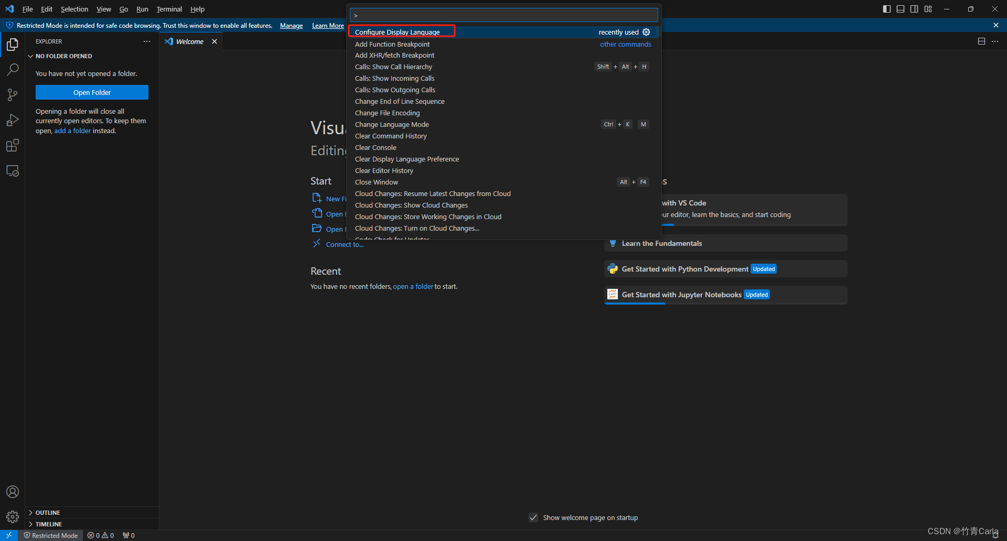
Task: Toggle Panel layout icon in title bar
Action: point(901,9)
